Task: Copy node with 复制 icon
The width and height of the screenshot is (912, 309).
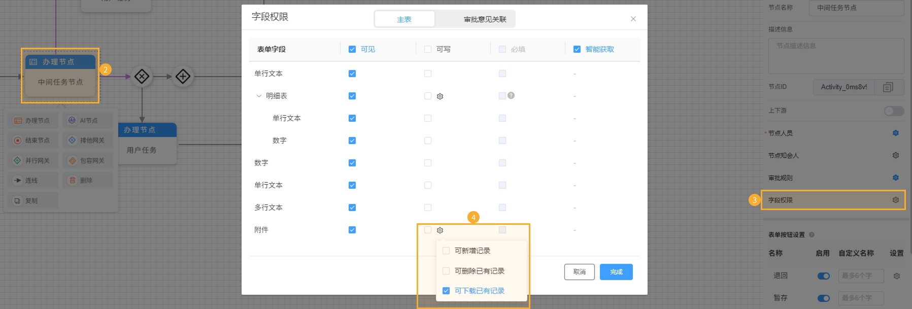Action: click(32, 201)
